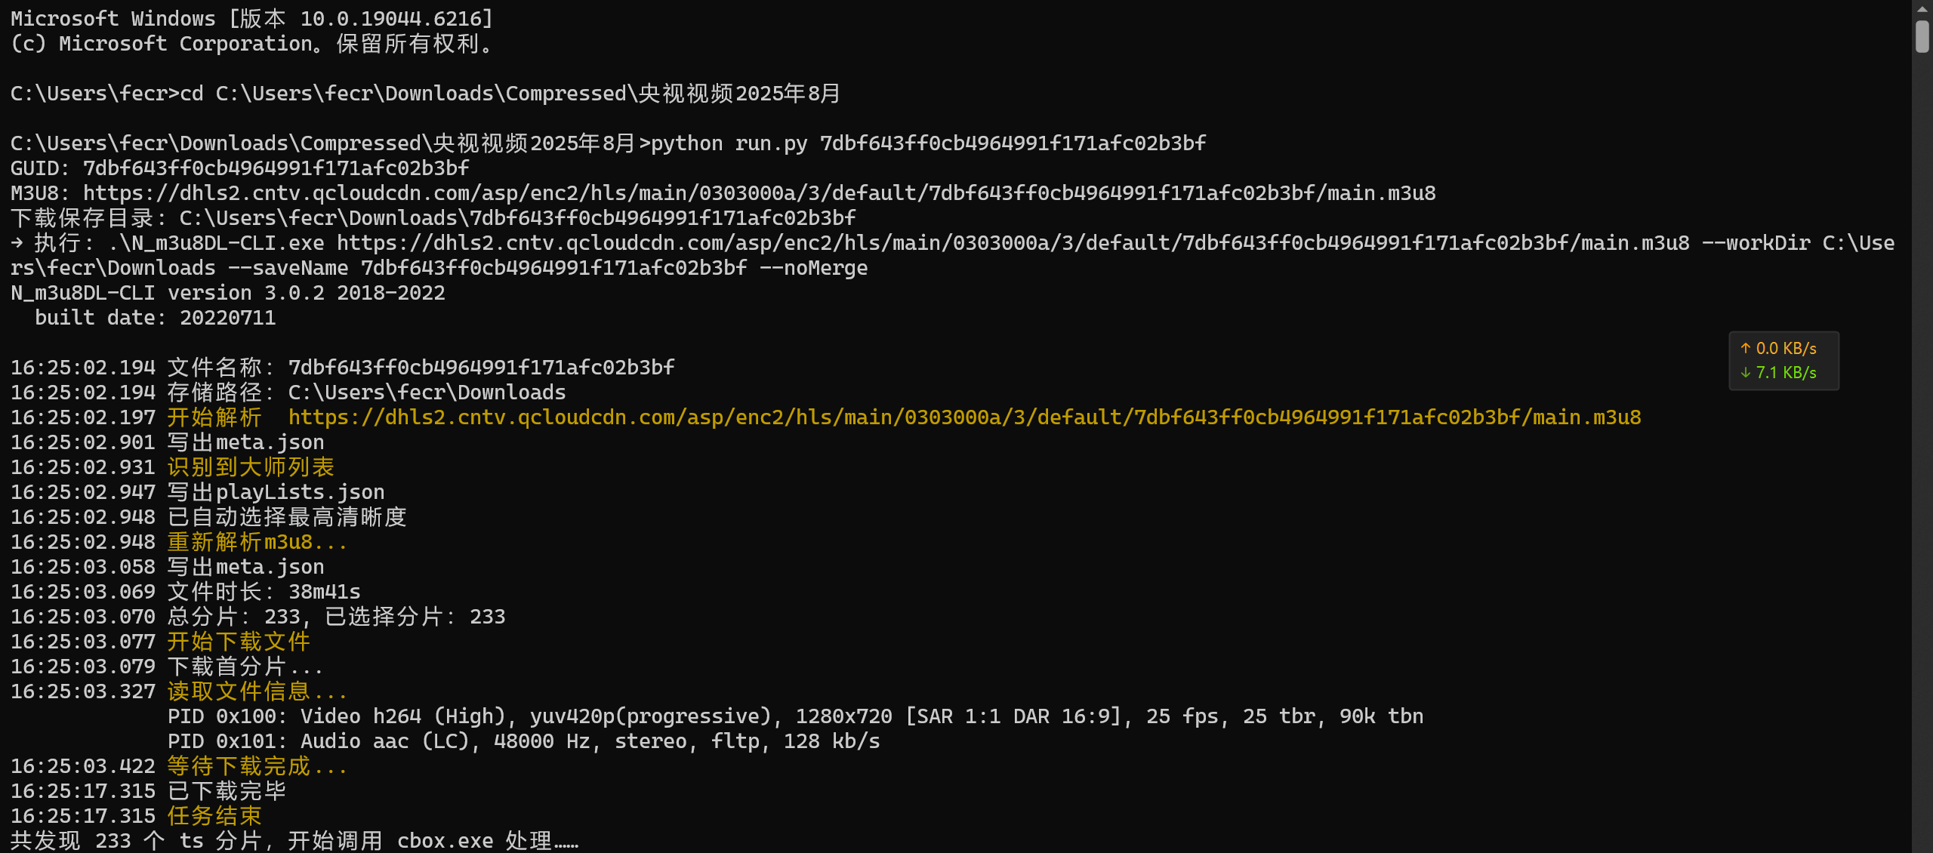Click the 7.1 KB/s download speed readout
The width and height of the screenshot is (1933, 853).
pos(1786,372)
